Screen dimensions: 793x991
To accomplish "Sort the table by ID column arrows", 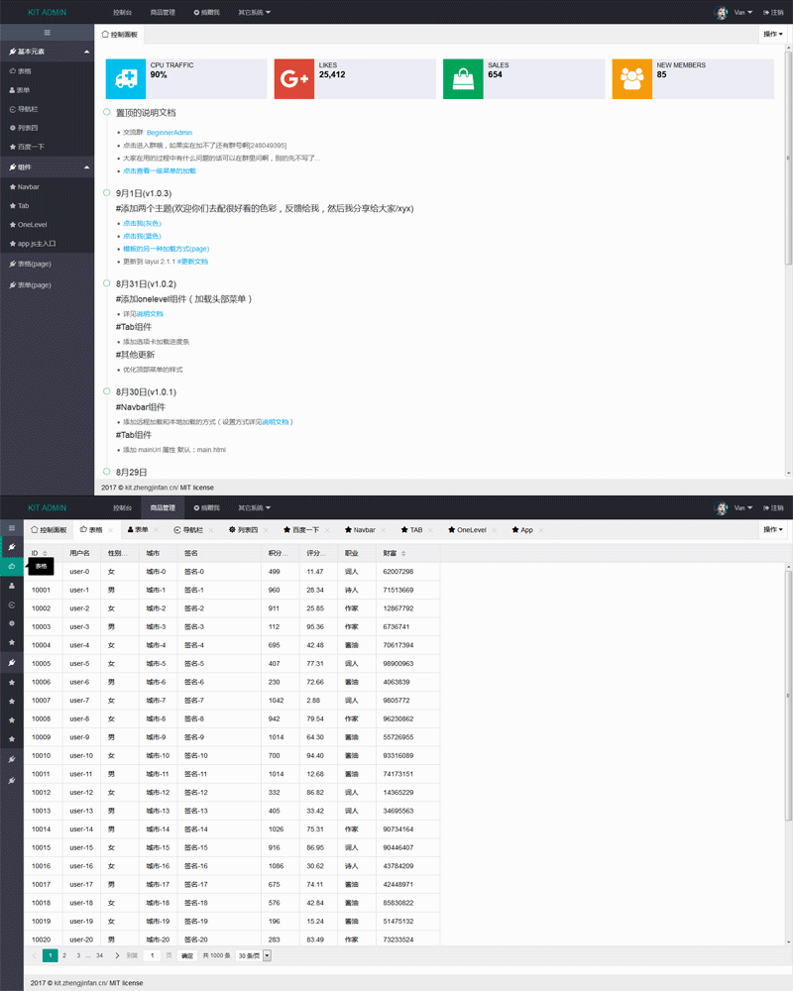I will tap(45, 553).
